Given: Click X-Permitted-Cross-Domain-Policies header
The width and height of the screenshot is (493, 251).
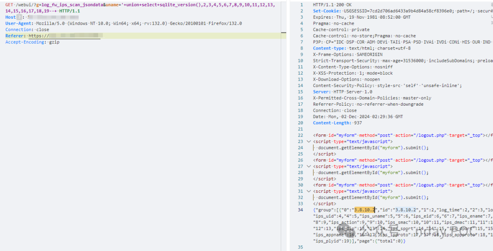Looking at the screenshot, I should click(372, 98).
